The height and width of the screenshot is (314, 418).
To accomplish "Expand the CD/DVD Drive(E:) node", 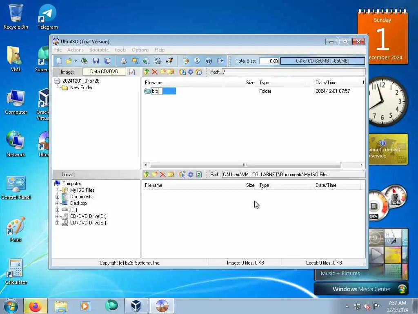I will click(57, 223).
